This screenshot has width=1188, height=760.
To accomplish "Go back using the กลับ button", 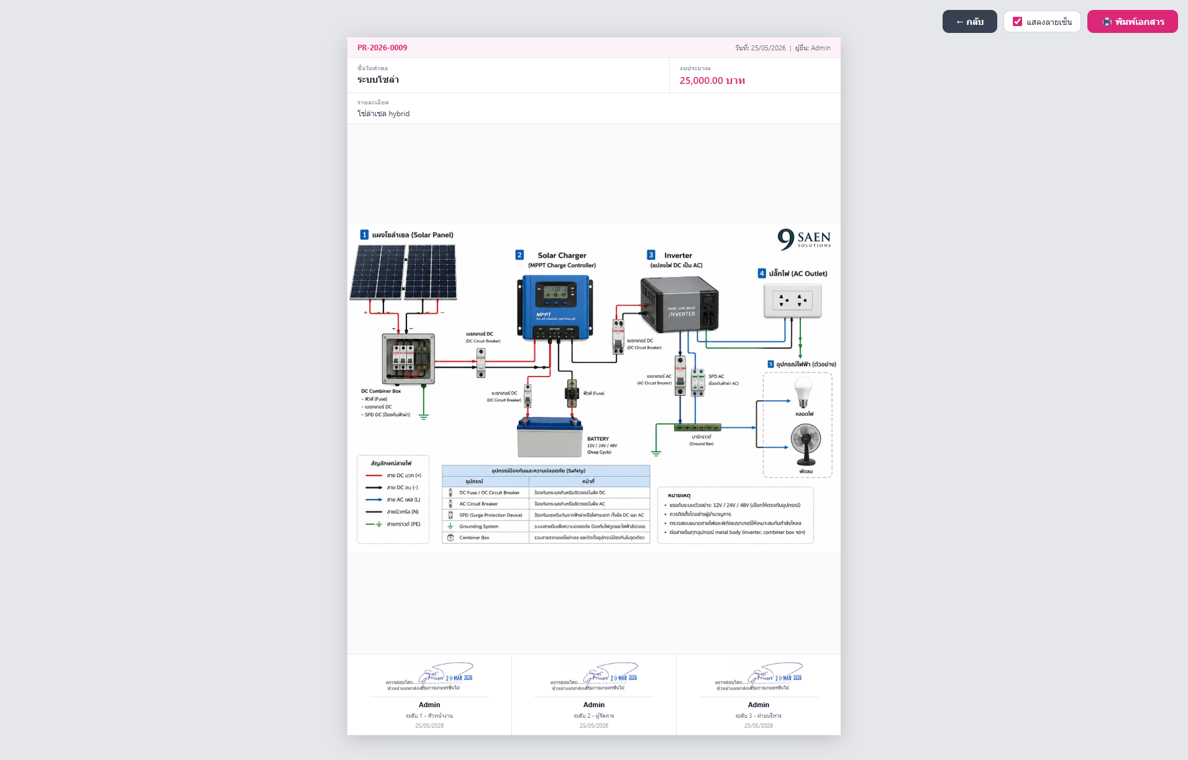I will (969, 22).
